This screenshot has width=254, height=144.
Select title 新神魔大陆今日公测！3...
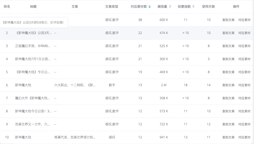click(33, 111)
